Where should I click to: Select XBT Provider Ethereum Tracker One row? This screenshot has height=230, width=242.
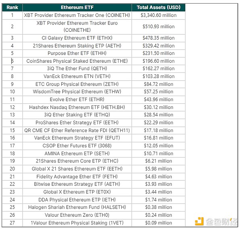coord(94,15)
